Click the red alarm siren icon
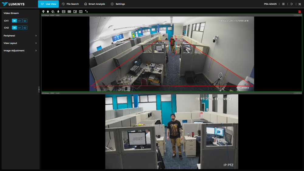Viewport: 304px width, 171px height. click(299, 12)
